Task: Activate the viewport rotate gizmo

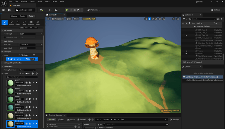Action: pyautogui.click(x=153, y=19)
